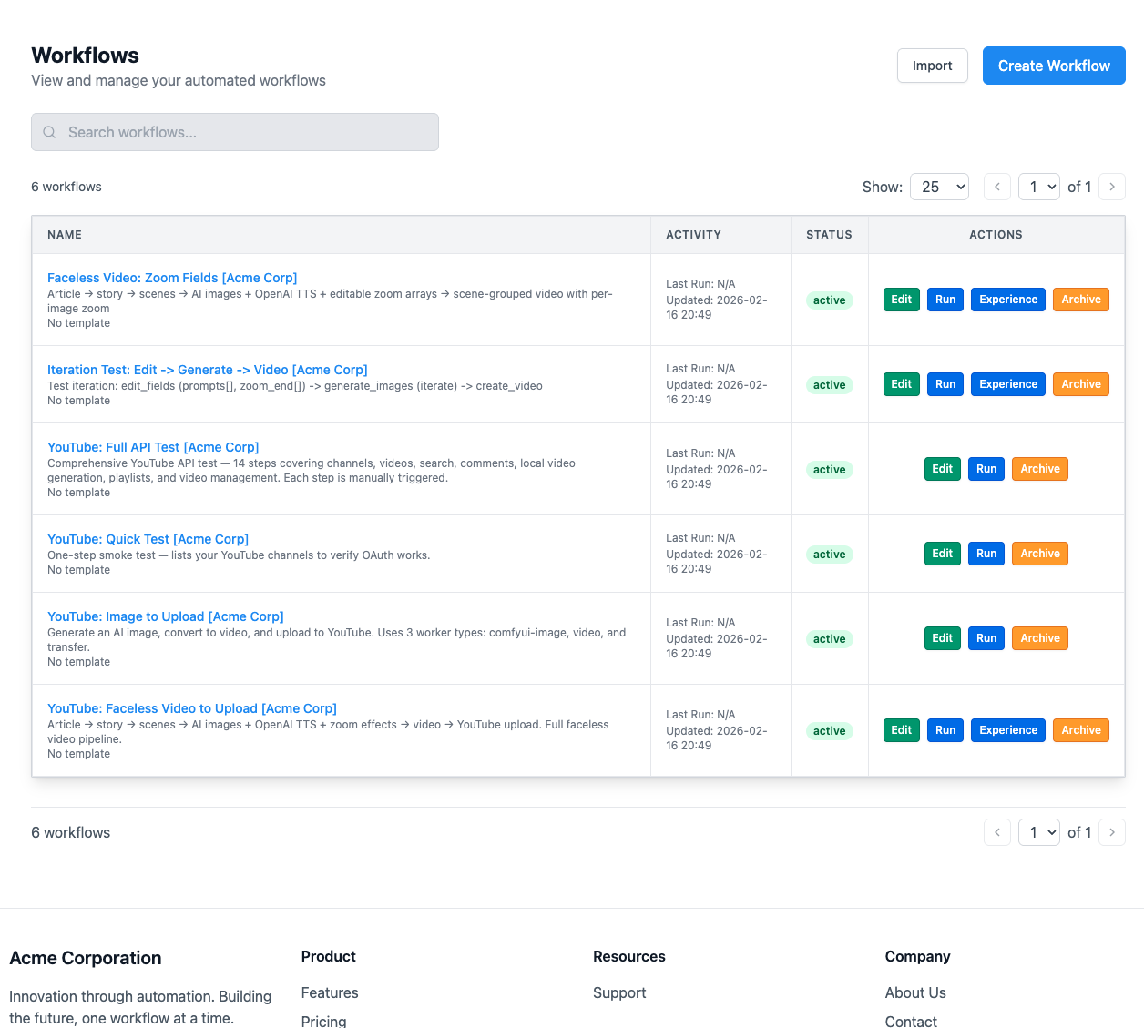Open the Faceless Video: Zoom Fields workflow

[172, 278]
